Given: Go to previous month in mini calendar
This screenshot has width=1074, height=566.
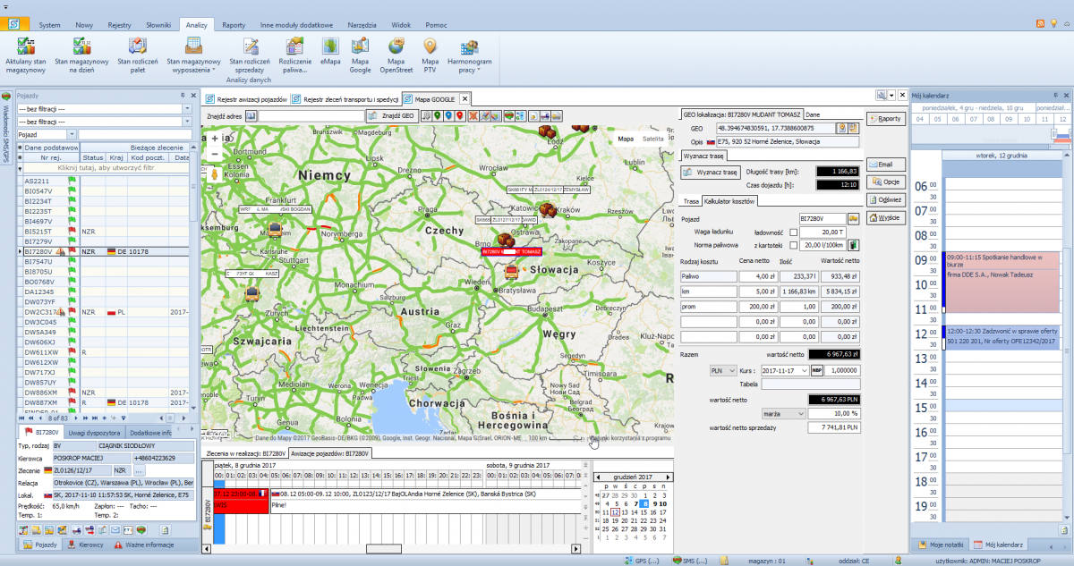Looking at the screenshot, I should pos(599,477).
